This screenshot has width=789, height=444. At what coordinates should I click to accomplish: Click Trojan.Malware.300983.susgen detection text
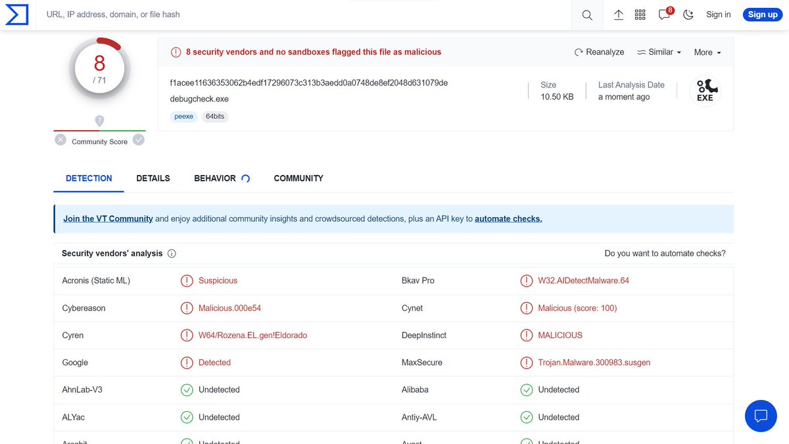pos(594,362)
